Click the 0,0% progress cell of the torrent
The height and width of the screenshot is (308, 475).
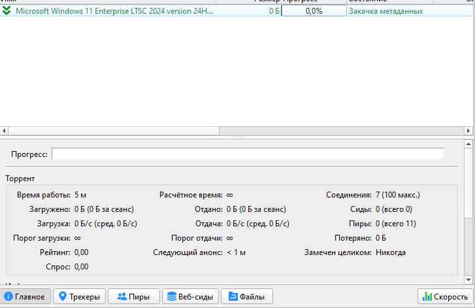(314, 11)
